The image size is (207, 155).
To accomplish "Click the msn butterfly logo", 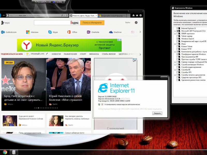I will [x=3, y=23].
